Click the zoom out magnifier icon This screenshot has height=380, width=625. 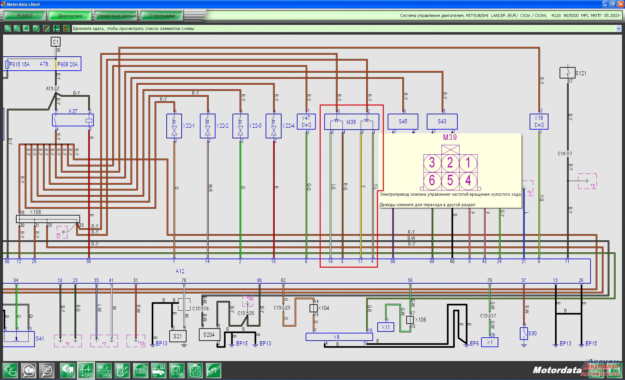[x=17, y=29]
